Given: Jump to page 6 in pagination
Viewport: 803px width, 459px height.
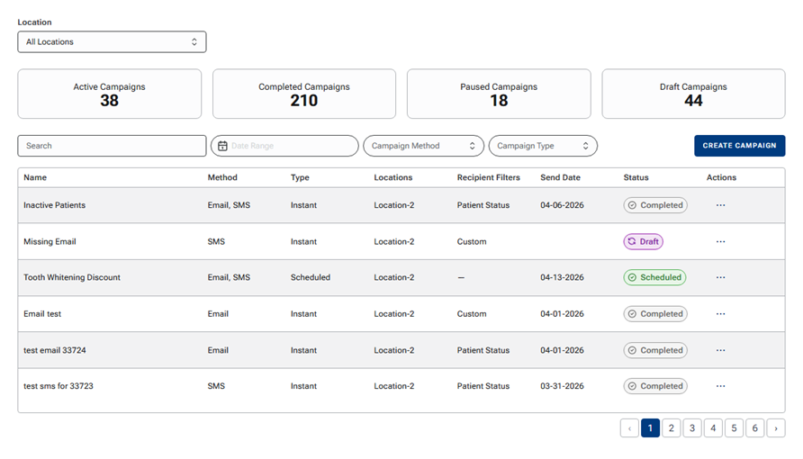Looking at the screenshot, I should click(x=754, y=428).
